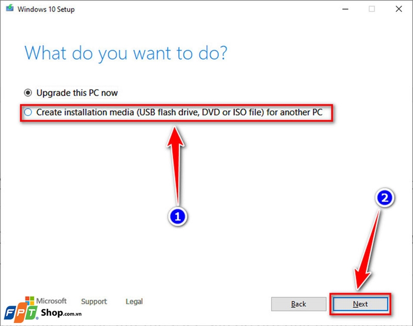This screenshot has height=326, width=413.
Task: Click the 'What do you want to do?' heading
Action: [126, 54]
